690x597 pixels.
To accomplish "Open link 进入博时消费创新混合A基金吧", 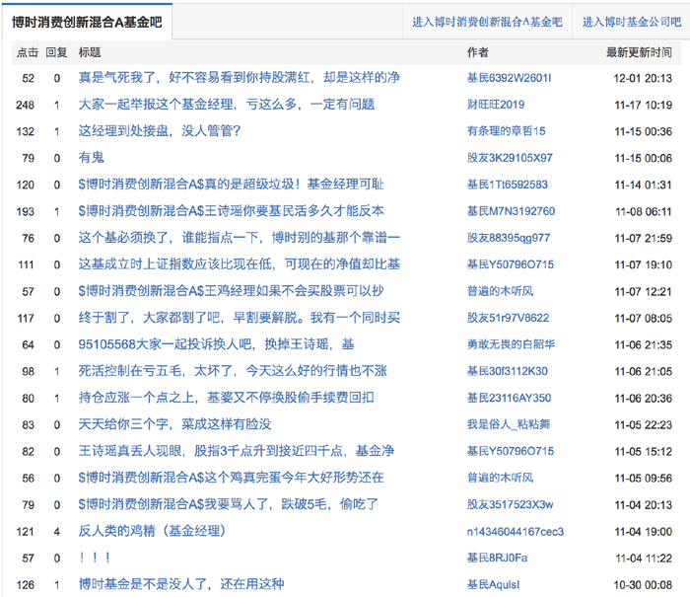I will 487,22.
